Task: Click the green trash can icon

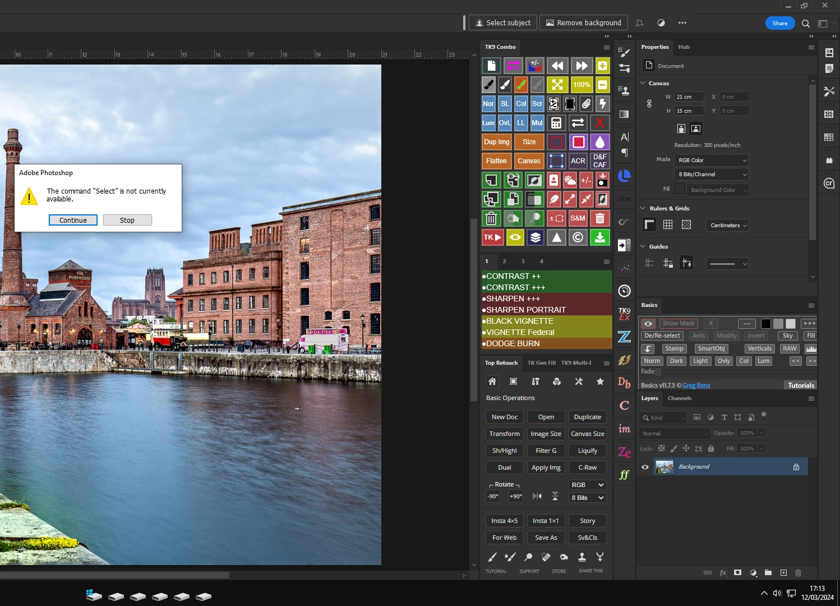Action: point(491,218)
